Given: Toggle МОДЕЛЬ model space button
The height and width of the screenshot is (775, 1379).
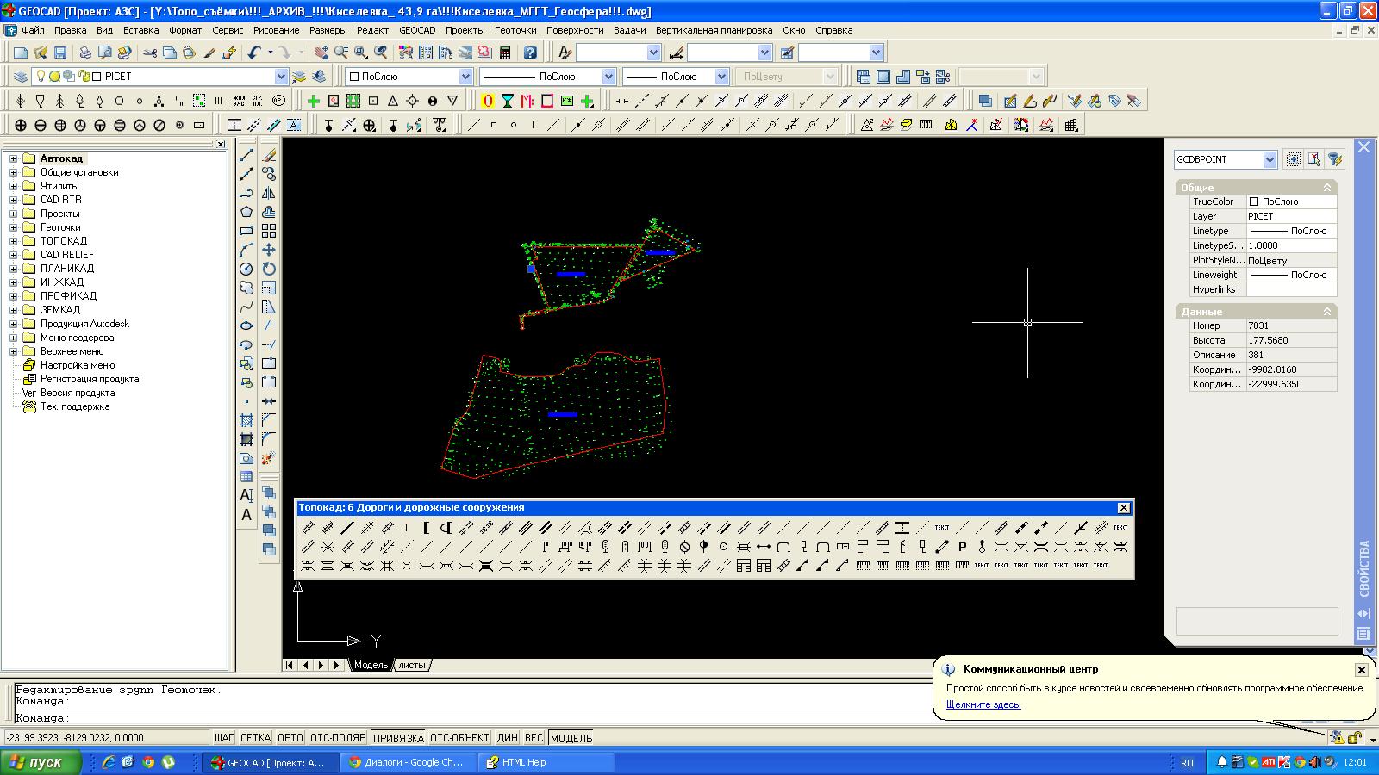Looking at the screenshot, I should tap(571, 738).
